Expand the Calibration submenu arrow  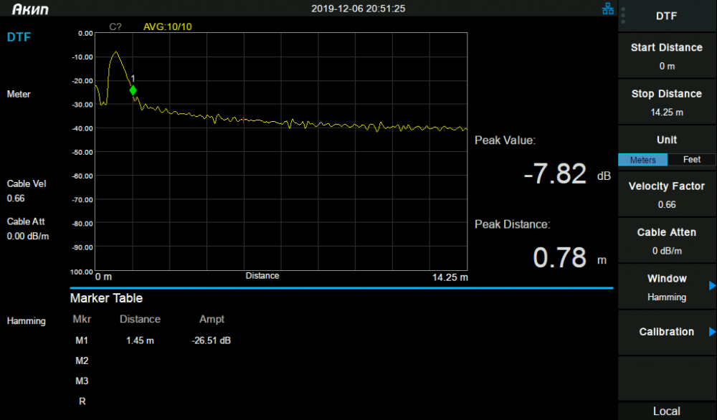(712, 332)
